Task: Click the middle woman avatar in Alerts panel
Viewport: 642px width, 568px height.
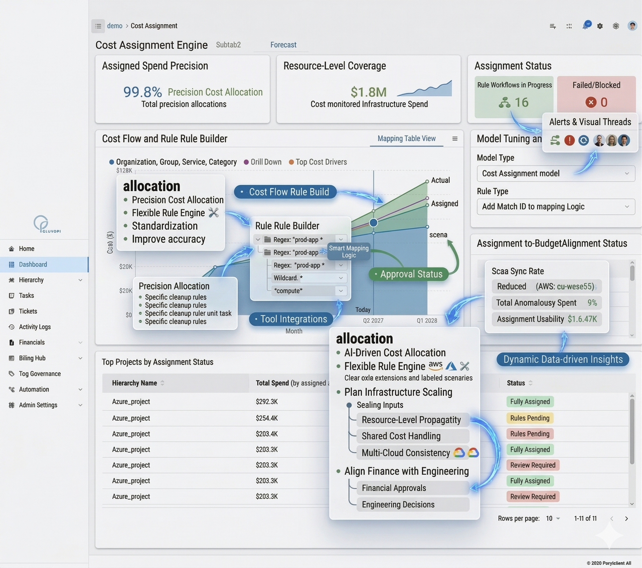Action: 611,140
